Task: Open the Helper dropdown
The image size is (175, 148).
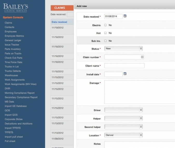Action: [123, 118]
